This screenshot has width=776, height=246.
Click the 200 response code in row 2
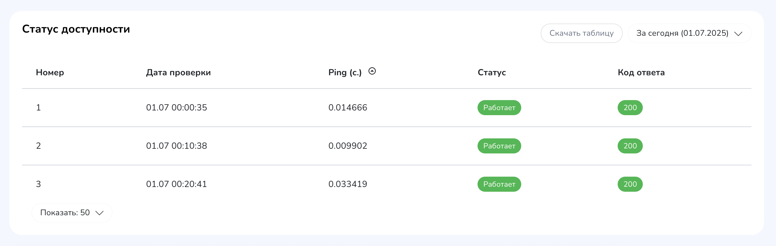(630, 146)
